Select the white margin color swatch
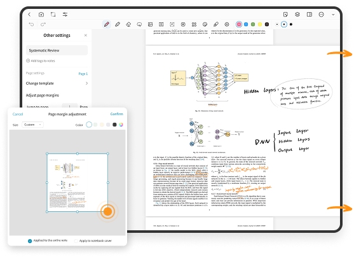This screenshot has height=257, width=354. click(89, 125)
